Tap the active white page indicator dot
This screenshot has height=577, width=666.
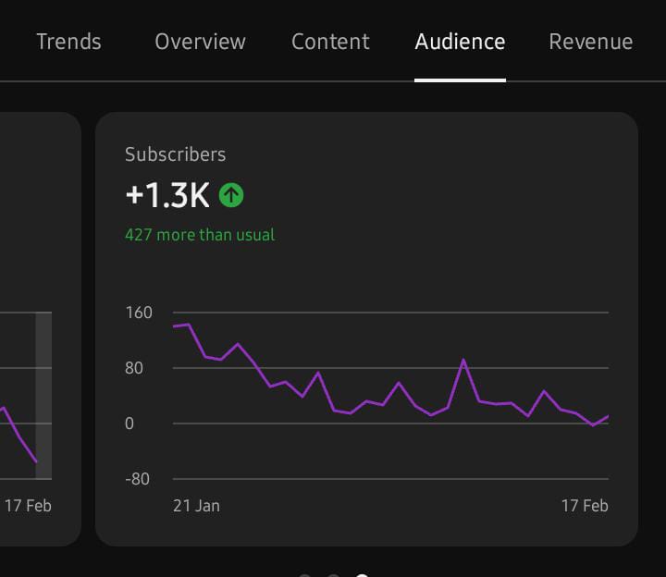coord(362,575)
